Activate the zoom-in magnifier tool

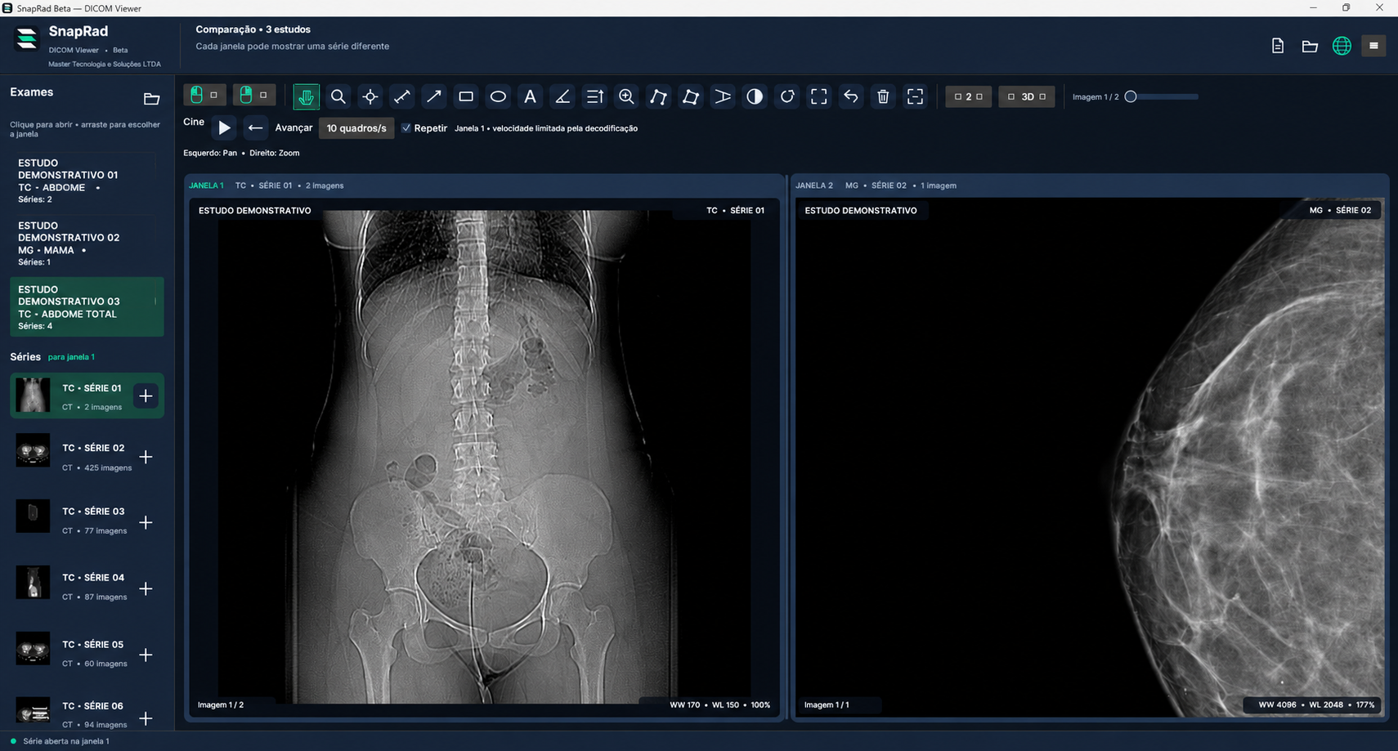click(626, 96)
